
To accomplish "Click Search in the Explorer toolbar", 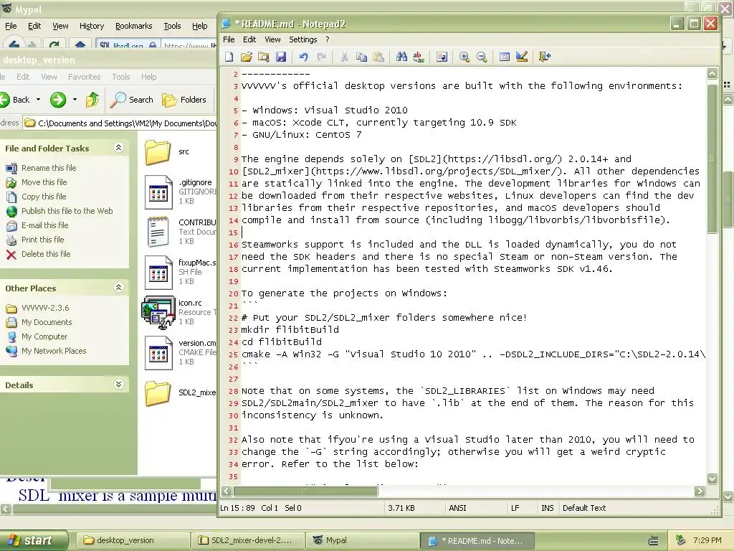I will point(132,99).
